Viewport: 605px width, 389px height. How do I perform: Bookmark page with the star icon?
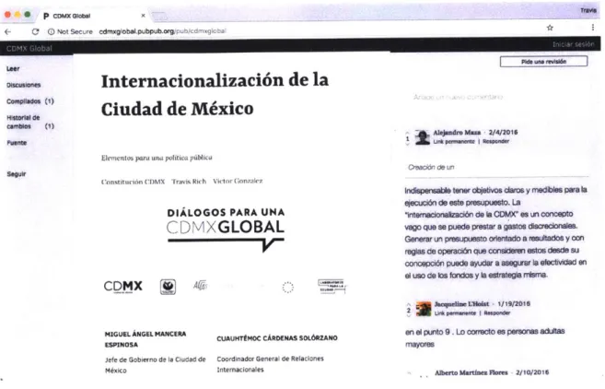click(550, 28)
